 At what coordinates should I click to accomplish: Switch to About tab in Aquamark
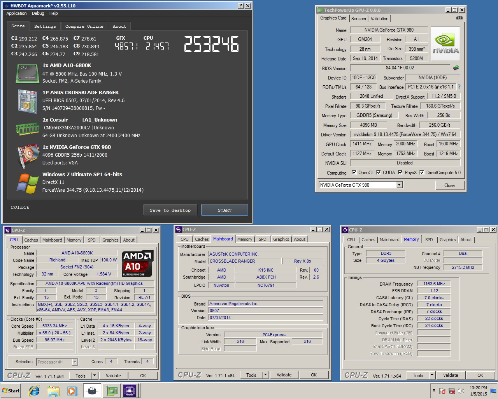(x=119, y=26)
